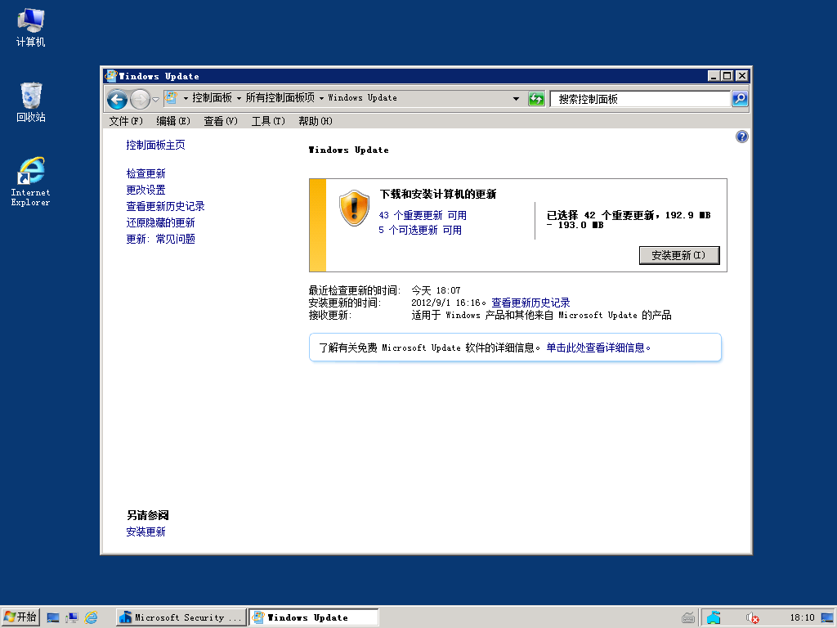The height and width of the screenshot is (628, 837).
Task: Click the Control Panel icon in address bar
Action: tap(171, 98)
